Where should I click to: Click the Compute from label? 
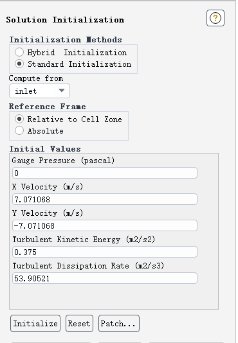36,78
